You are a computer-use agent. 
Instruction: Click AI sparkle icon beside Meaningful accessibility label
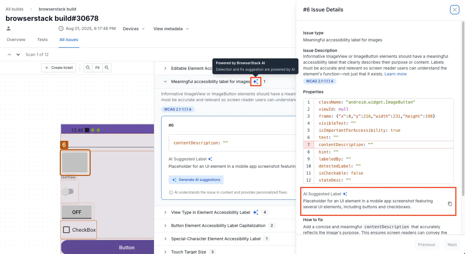[x=256, y=82]
